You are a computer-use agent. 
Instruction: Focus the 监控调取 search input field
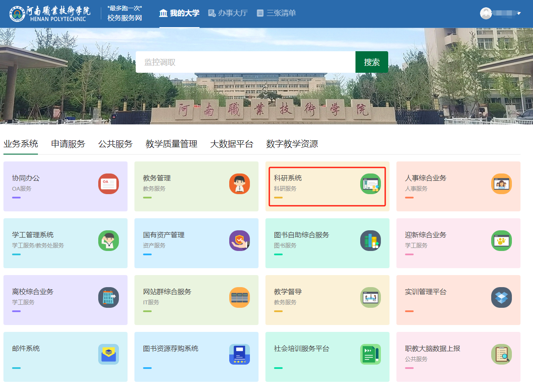click(246, 62)
